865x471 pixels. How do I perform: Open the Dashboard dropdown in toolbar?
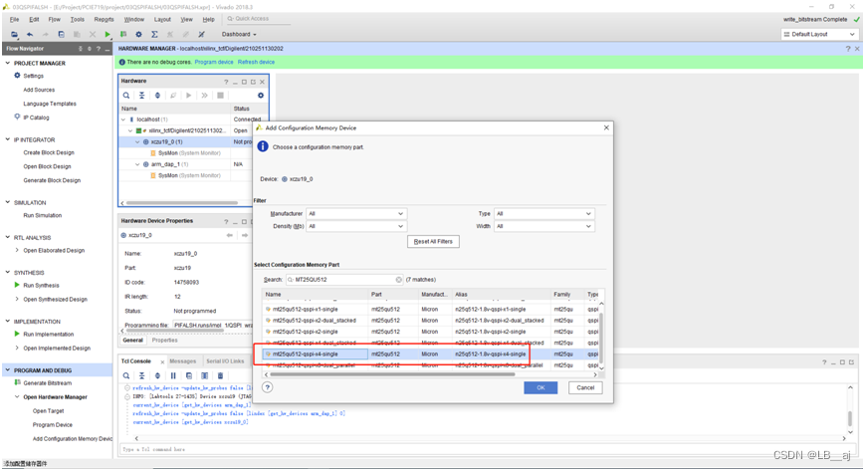pos(239,34)
